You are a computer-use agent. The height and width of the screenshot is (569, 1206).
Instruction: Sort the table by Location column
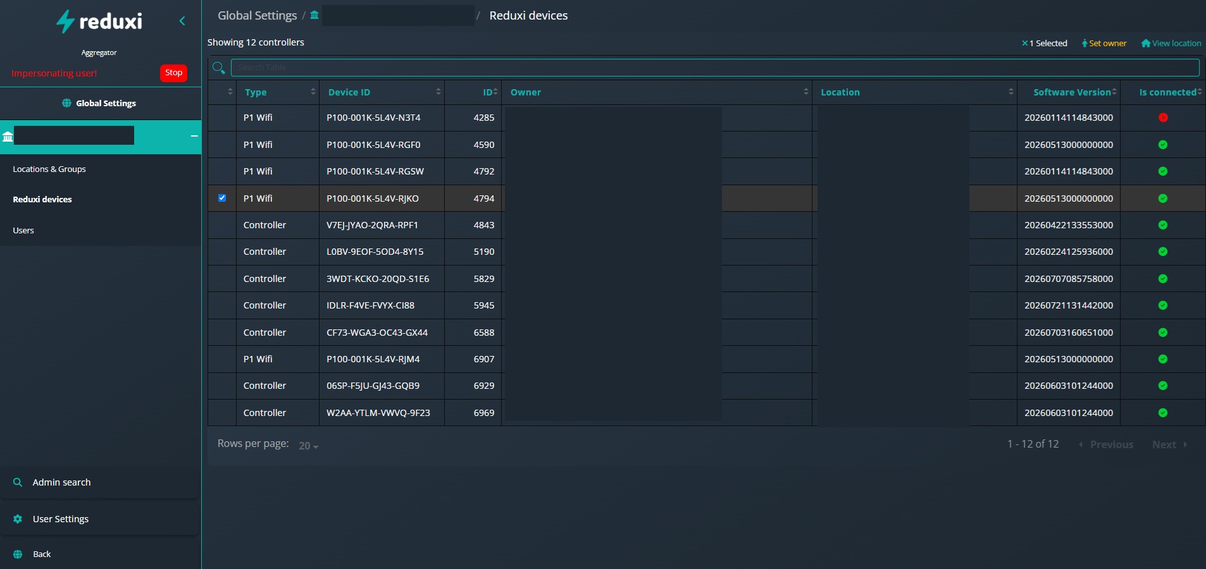tap(914, 92)
